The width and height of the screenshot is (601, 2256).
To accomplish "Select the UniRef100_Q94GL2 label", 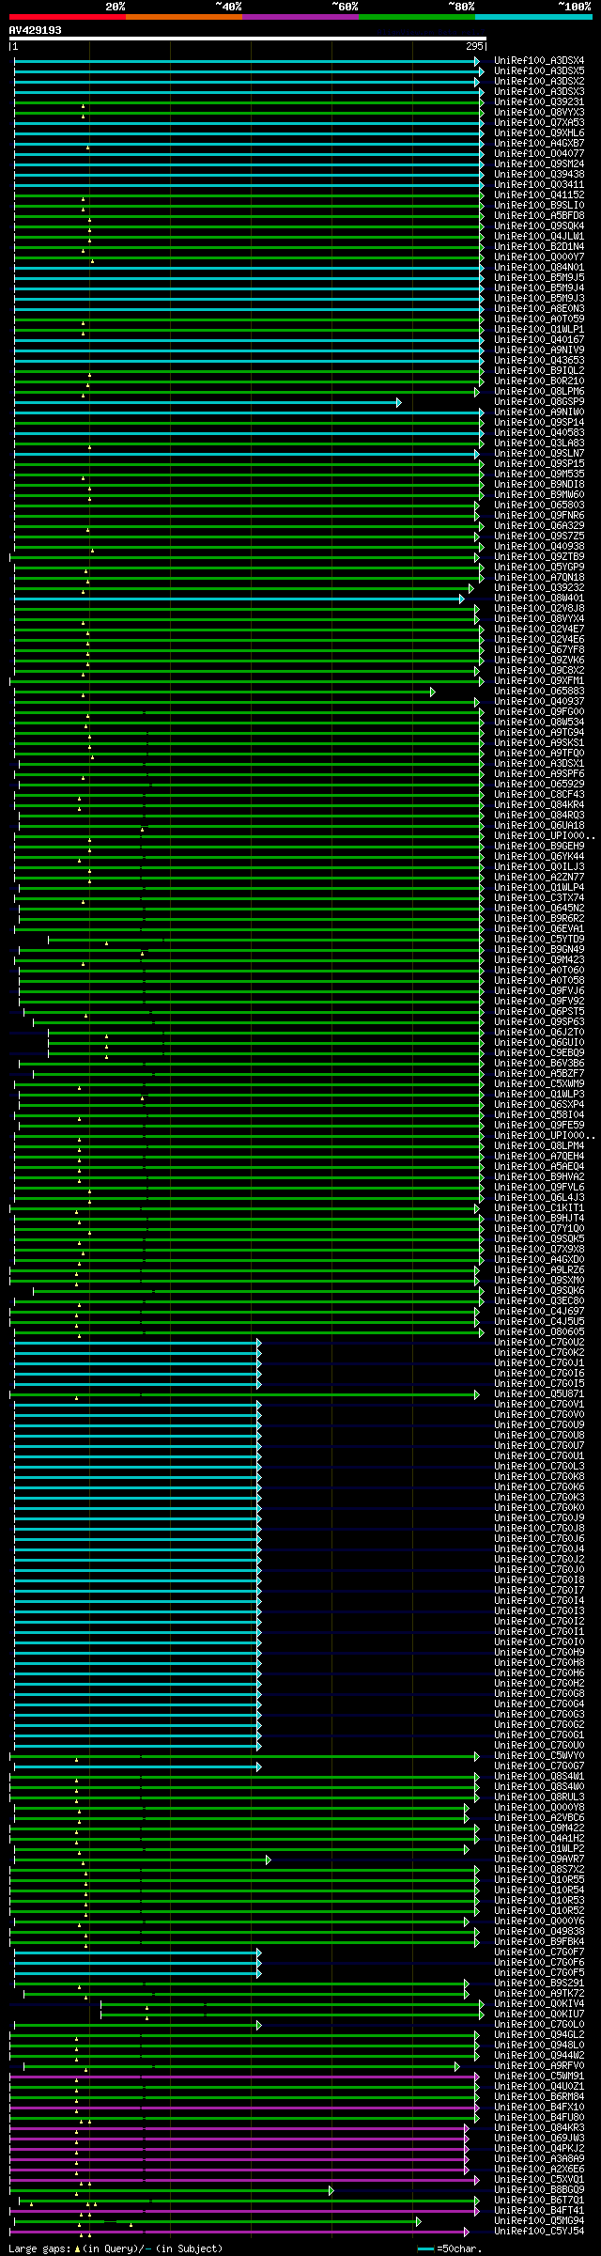I will point(539,2035).
